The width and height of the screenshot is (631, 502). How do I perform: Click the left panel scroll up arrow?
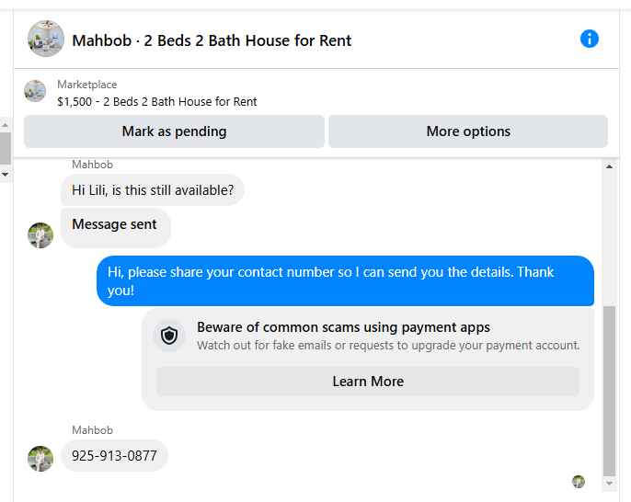(x=5, y=123)
